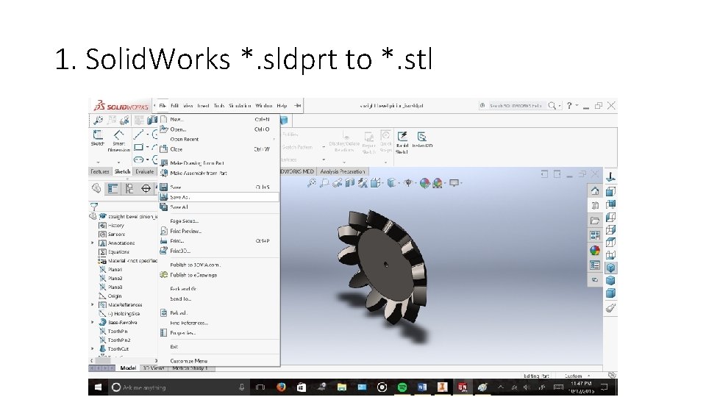Switch to the Features tab

[x=100, y=171]
